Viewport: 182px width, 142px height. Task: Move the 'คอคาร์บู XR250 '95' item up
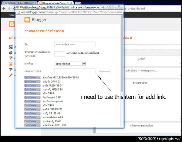[x=38, y=90]
